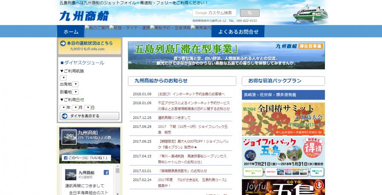Open the 九州商船 site logo
Screen dimensions: 382x195
84,16
